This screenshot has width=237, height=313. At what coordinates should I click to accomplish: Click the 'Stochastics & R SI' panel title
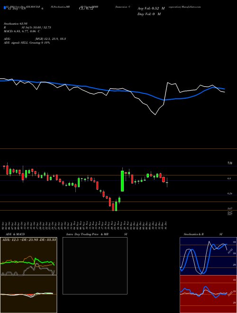(203, 234)
